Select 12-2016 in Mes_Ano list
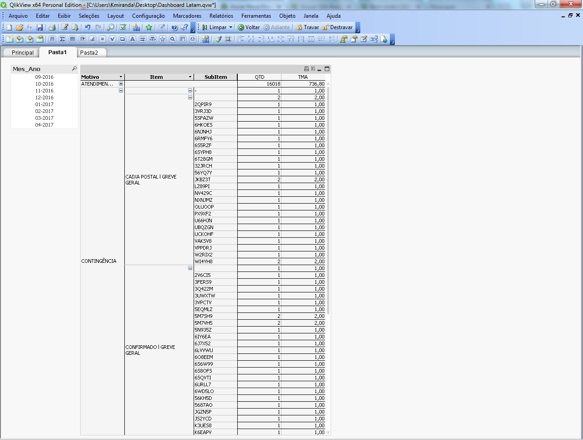 pos(44,97)
